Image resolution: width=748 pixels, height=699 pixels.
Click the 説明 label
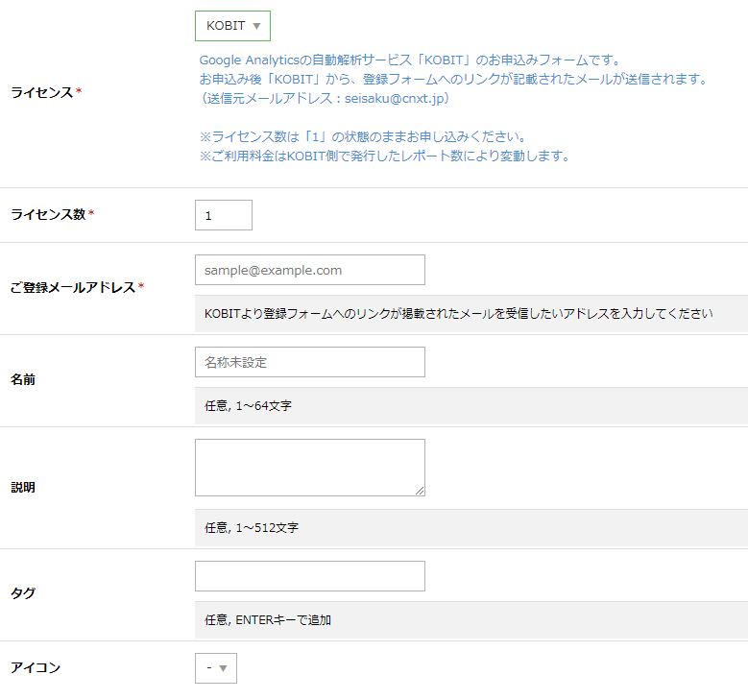(x=23, y=488)
